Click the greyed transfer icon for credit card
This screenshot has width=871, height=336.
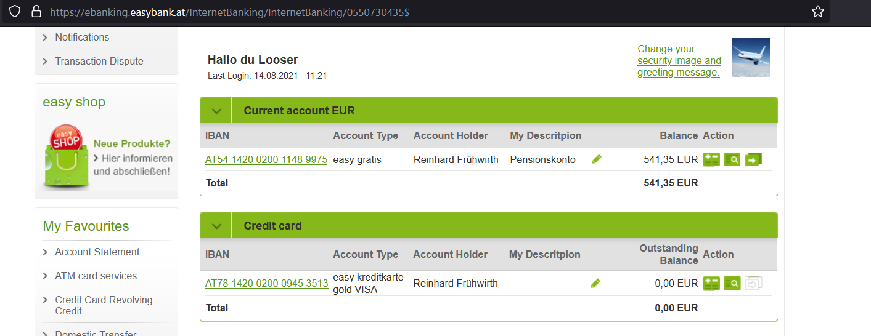(x=753, y=284)
